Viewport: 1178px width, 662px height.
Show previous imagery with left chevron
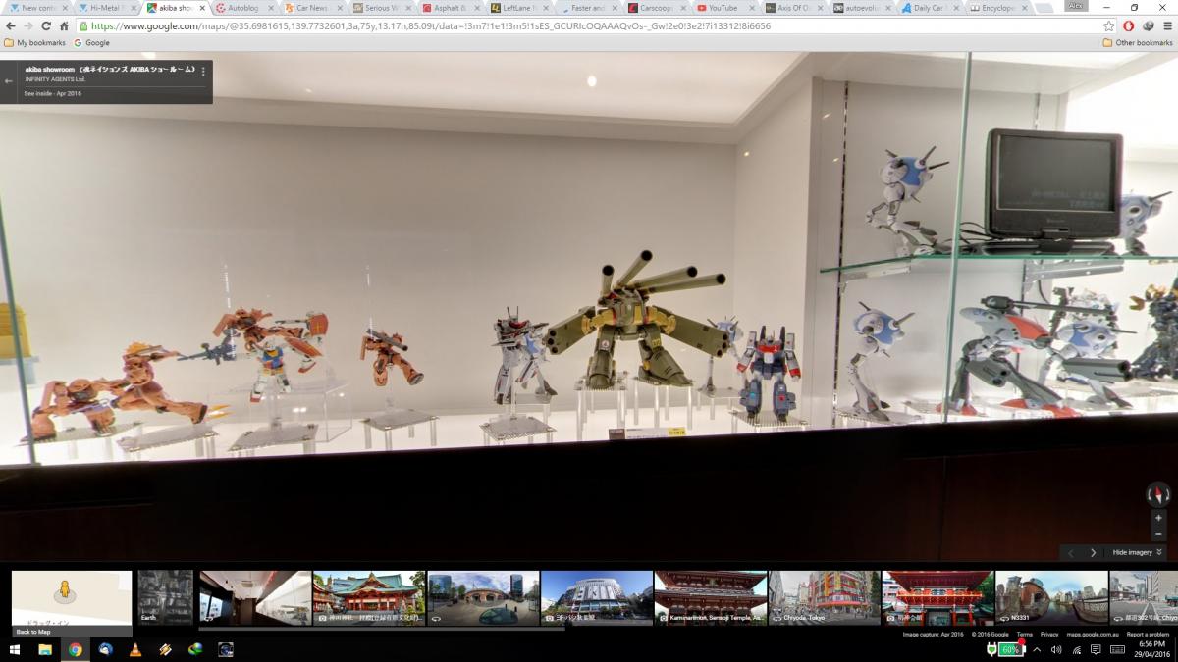[1071, 553]
